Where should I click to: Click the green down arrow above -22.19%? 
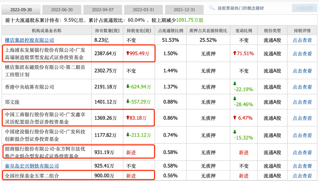[235, 84]
